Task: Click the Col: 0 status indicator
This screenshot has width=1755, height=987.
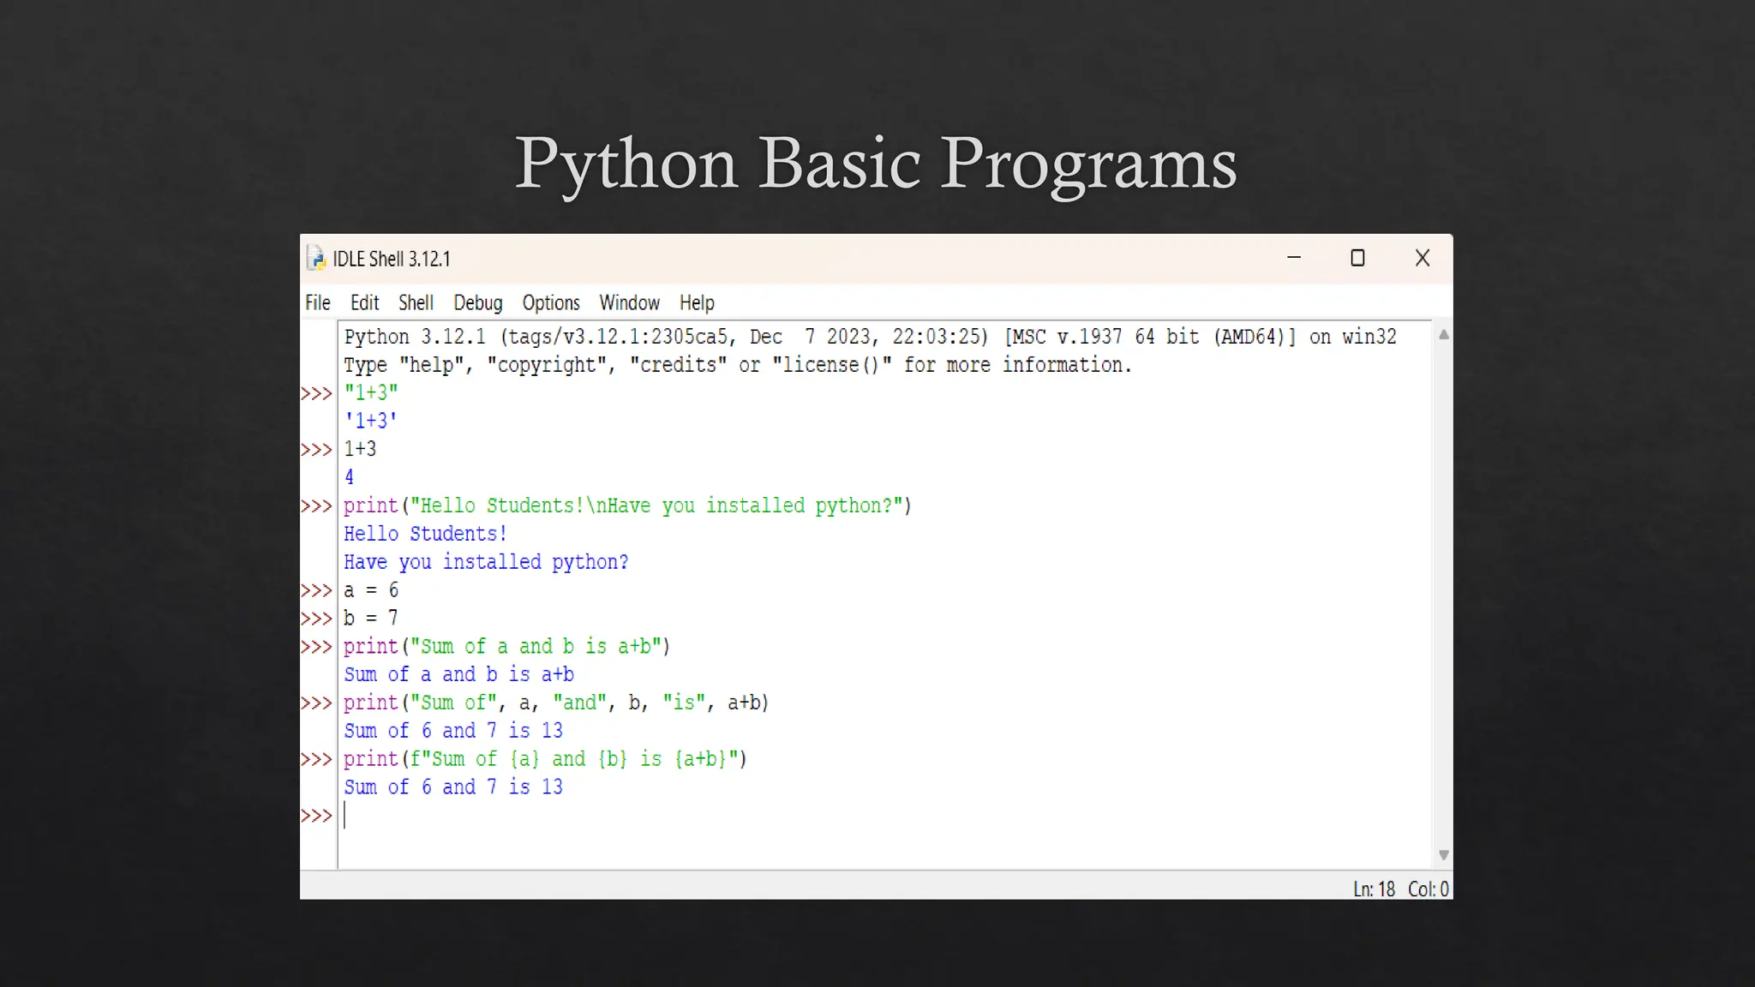Action: [x=1428, y=889]
